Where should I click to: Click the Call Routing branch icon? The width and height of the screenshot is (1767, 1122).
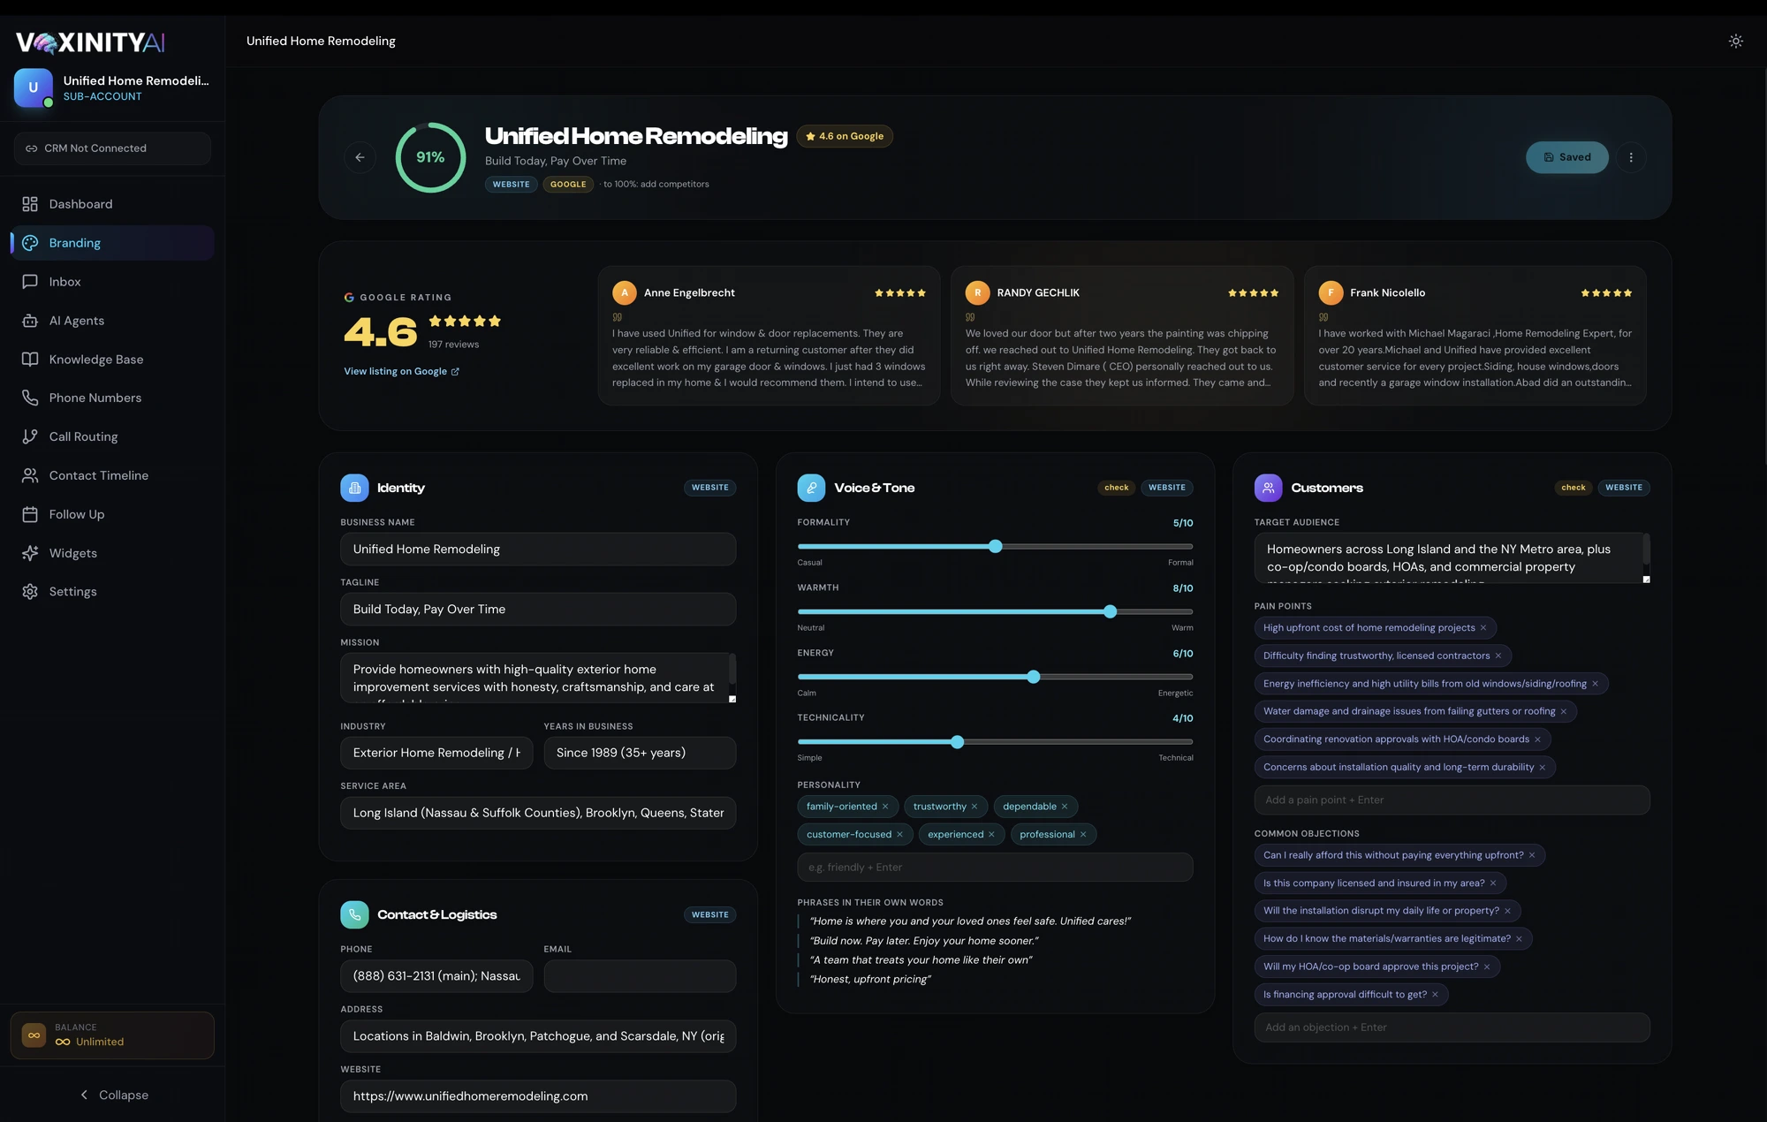30,436
